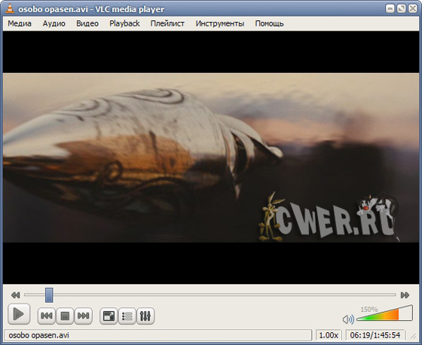
Task: Toggle elapsed time display 06:19/1:45:54
Action: coord(375,335)
